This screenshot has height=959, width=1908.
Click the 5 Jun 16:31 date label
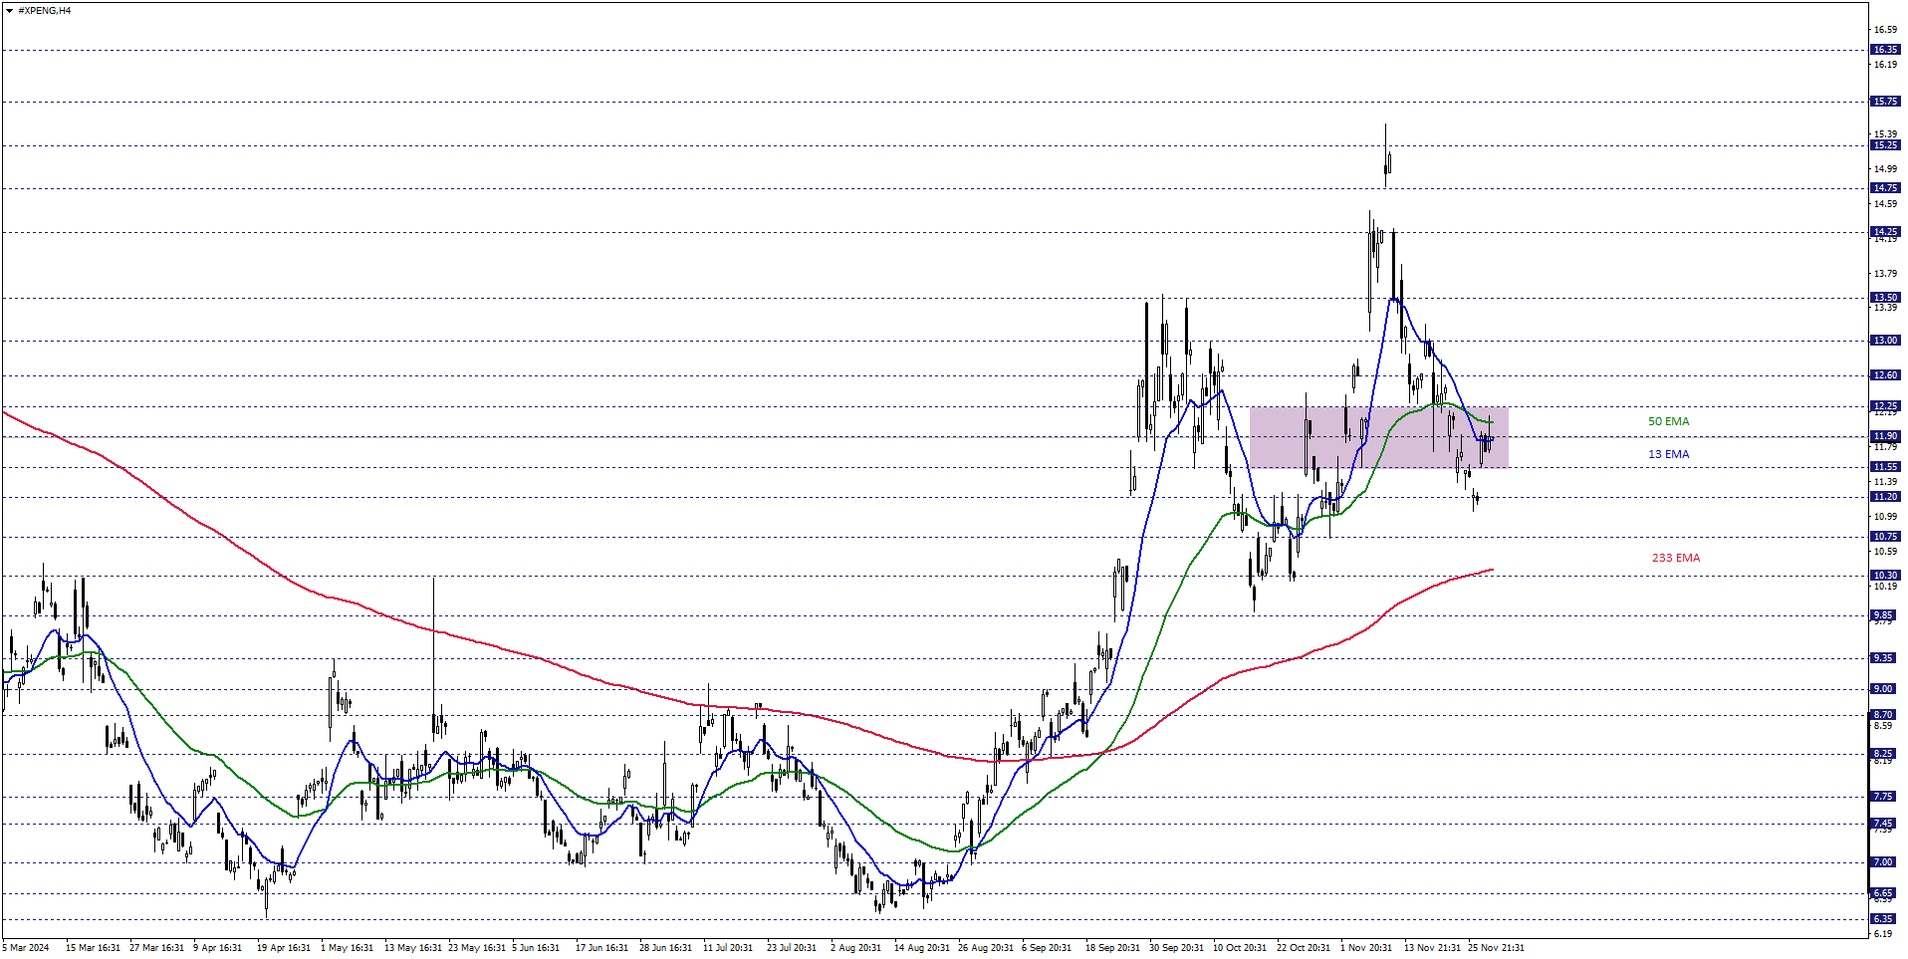[x=536, y=948]
